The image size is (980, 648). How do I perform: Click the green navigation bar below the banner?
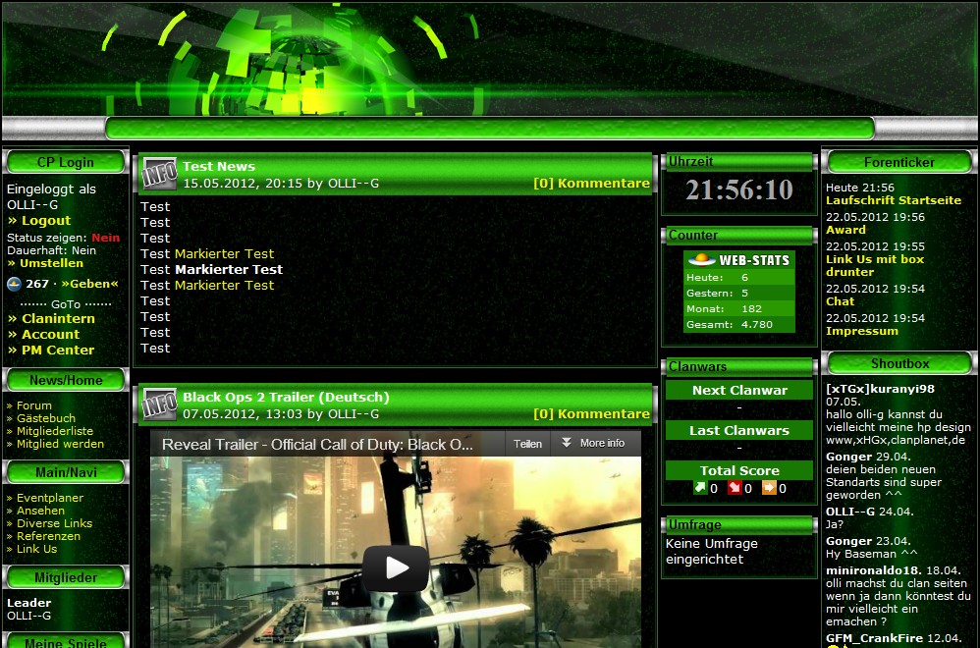490,129
